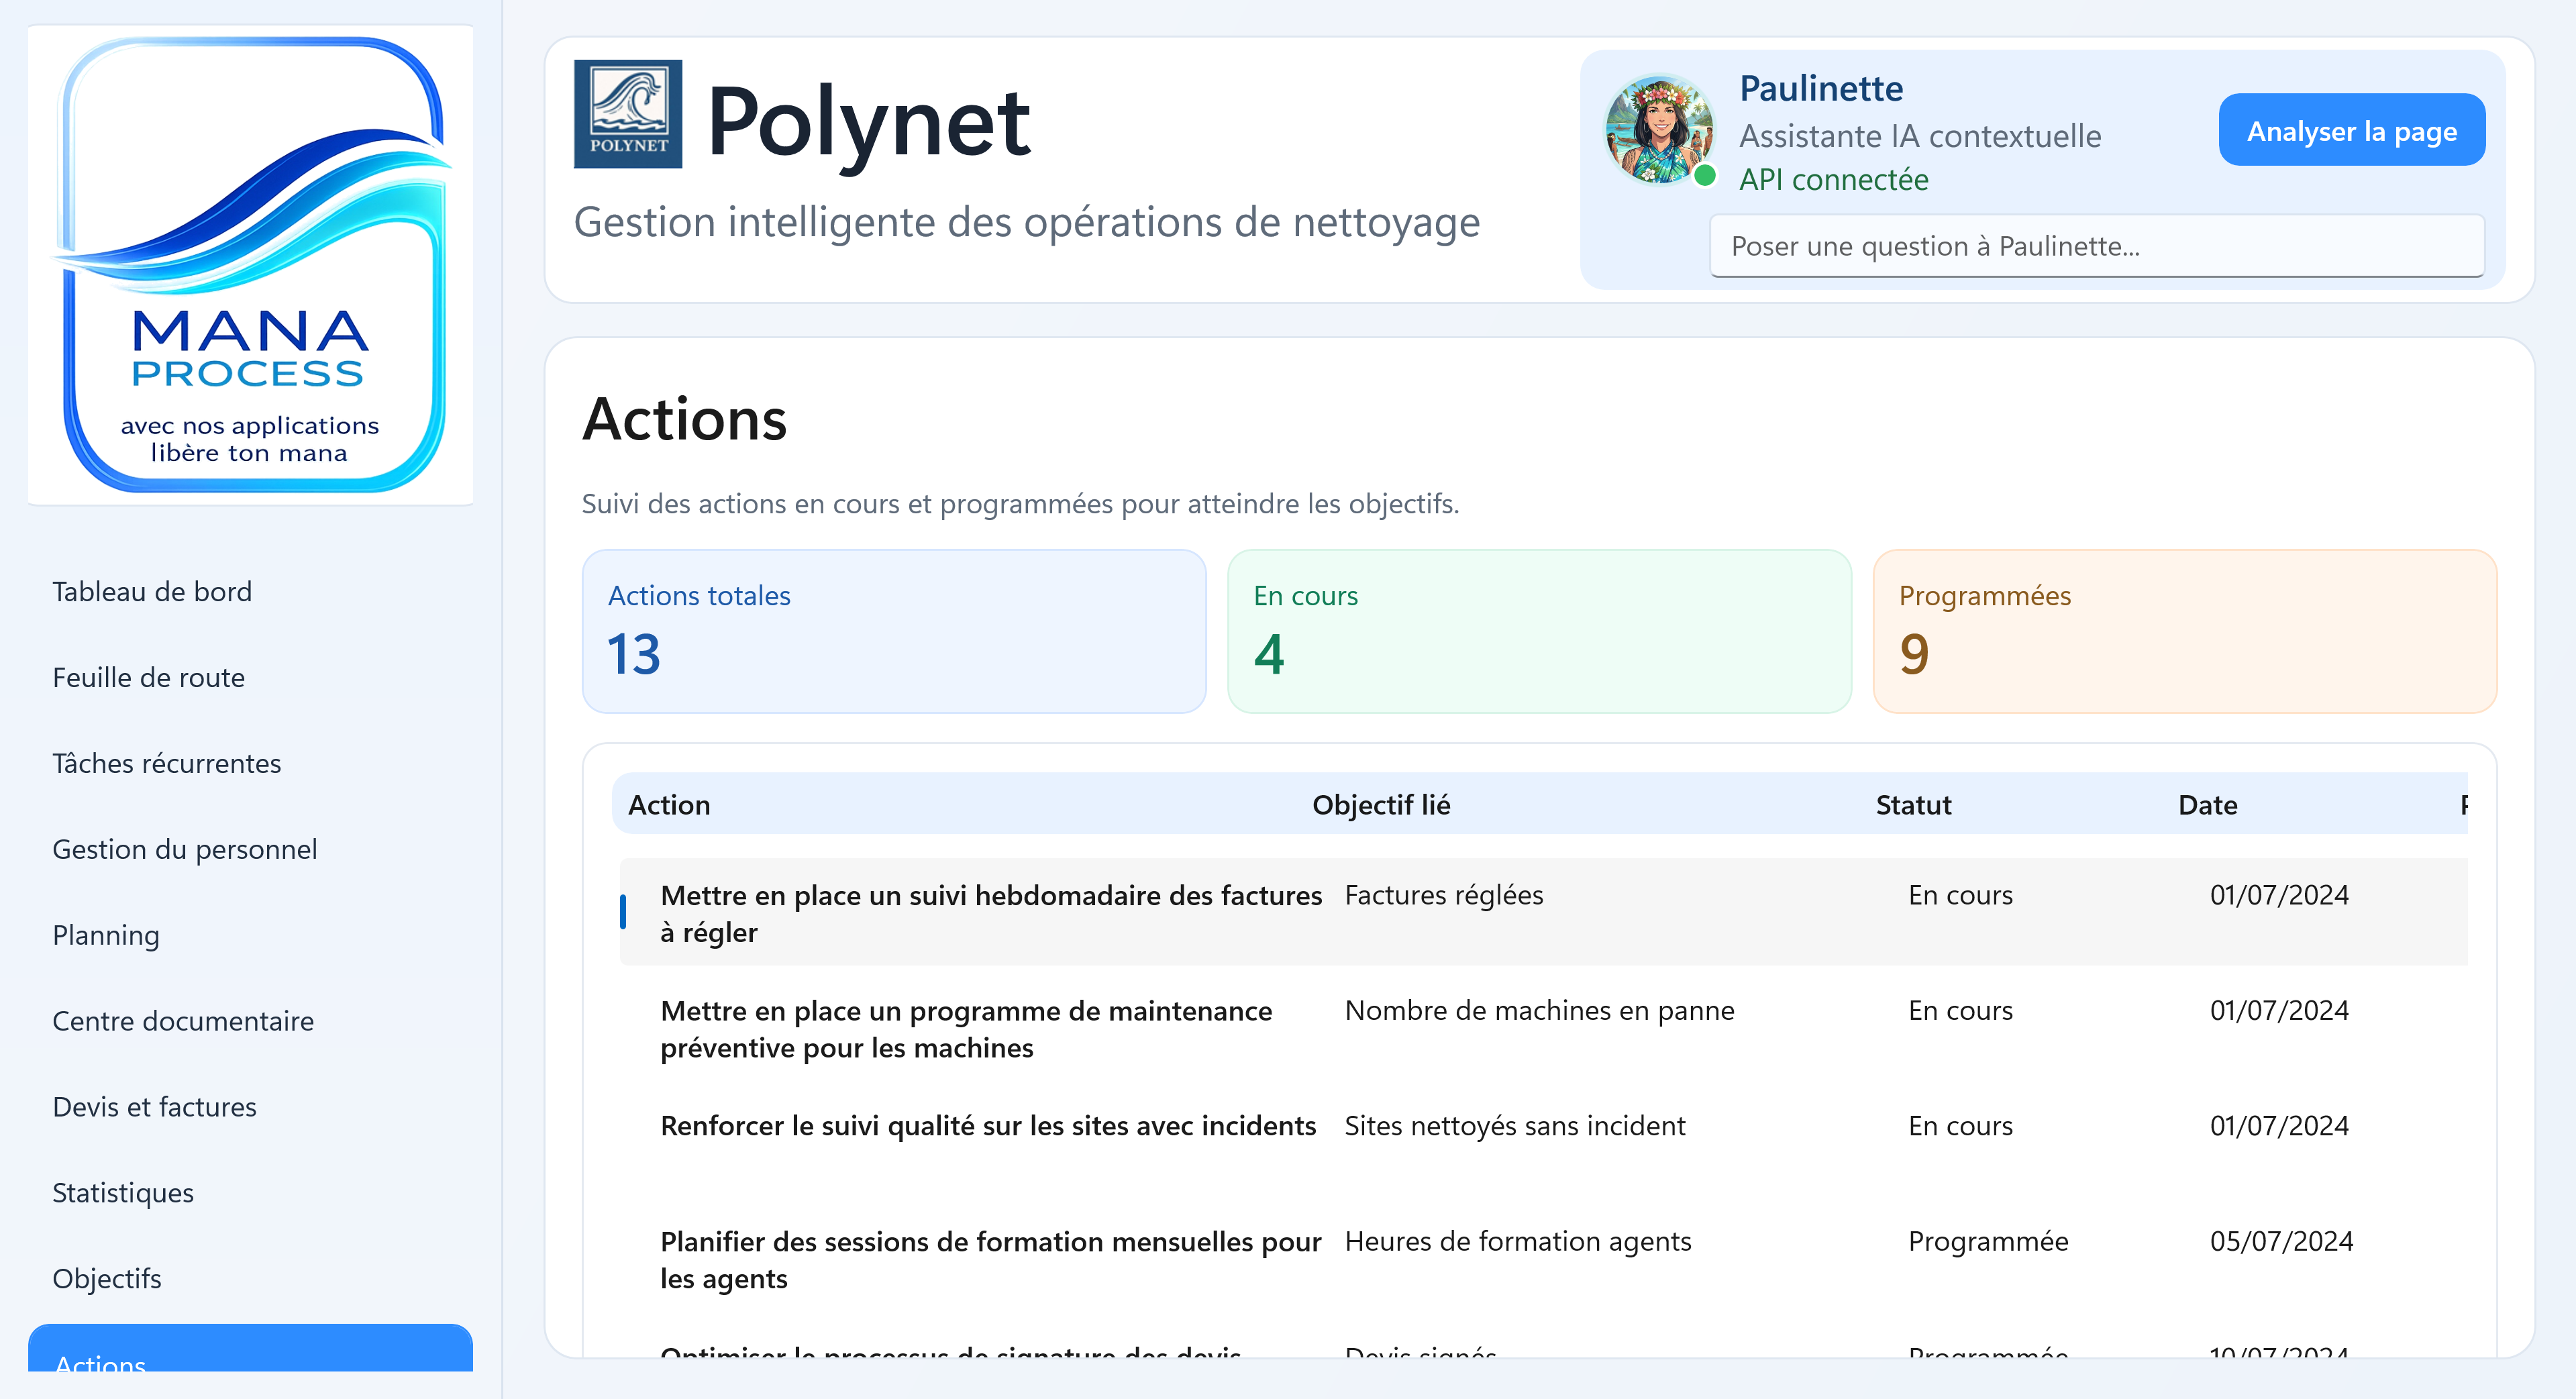The image size is (2576, 1399).
Task: Click the En cours summary card
Action: coord(1538,631)
